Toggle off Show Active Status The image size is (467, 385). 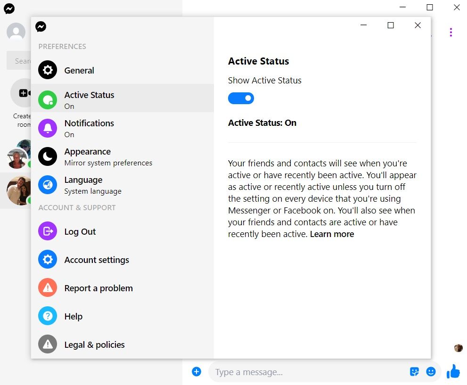[x=241, y=98]
